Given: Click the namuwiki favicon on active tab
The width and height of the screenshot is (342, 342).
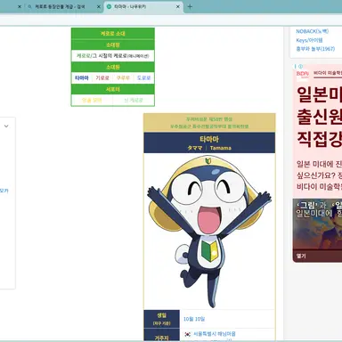Looking at the screenshot, I should tap(109, 6).
